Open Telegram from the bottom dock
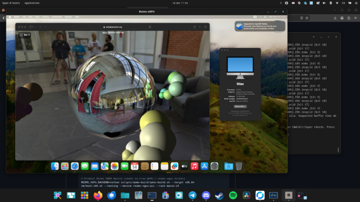 [193, 195]
